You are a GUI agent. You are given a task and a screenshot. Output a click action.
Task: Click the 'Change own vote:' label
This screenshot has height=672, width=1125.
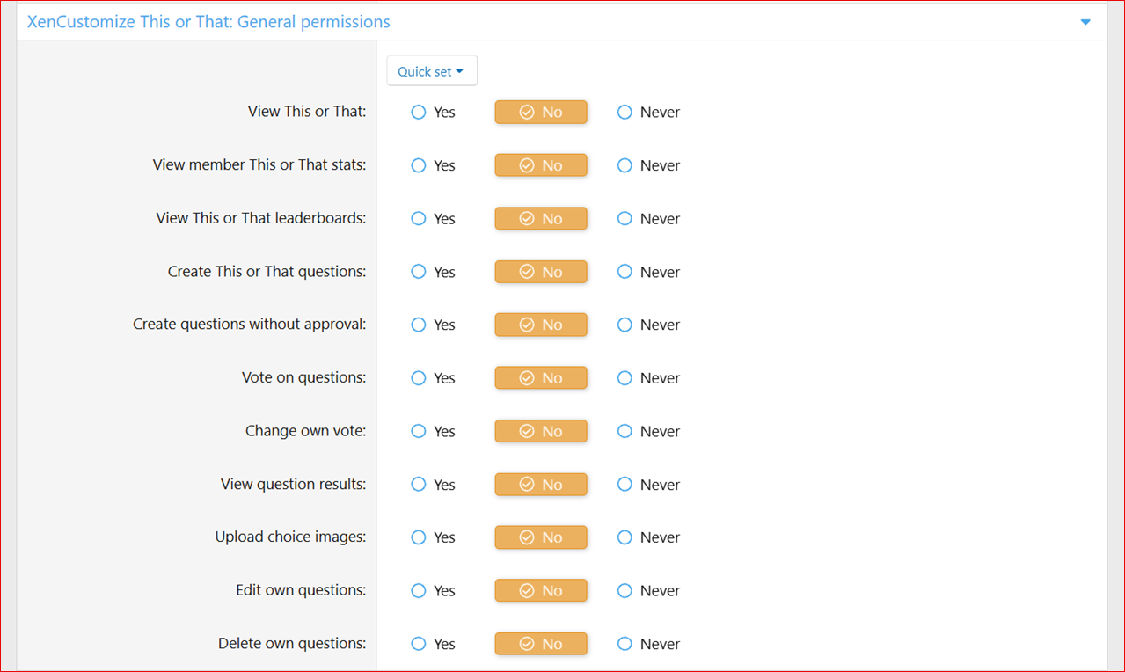pos(306,431)
